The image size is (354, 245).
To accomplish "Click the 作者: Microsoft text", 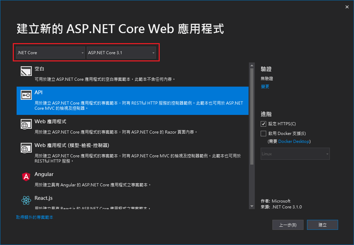I will [x=276, y=201].
